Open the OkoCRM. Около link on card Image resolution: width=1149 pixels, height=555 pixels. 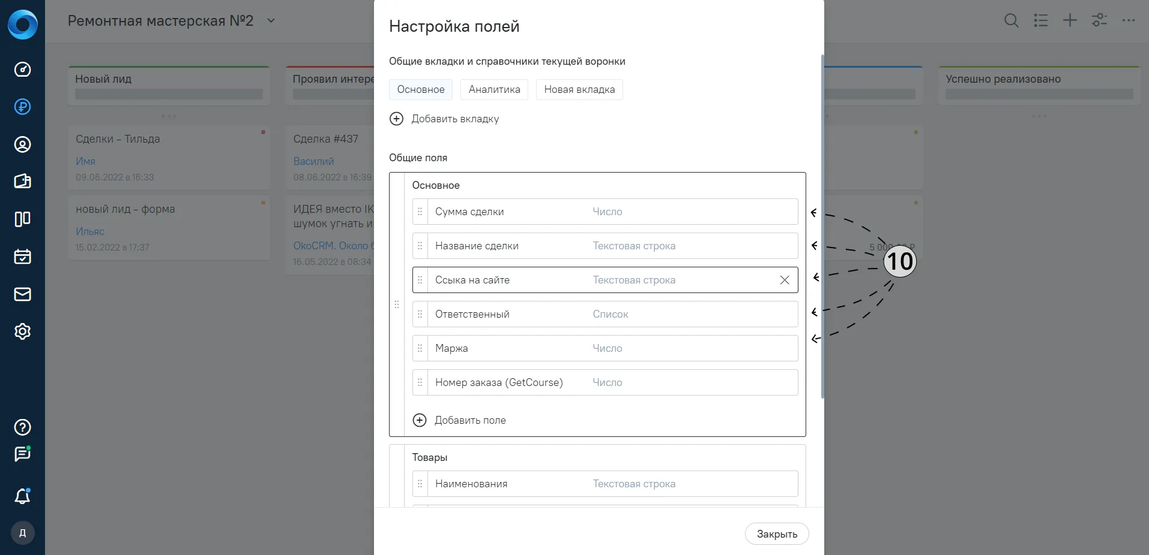(x=333, y=246)
